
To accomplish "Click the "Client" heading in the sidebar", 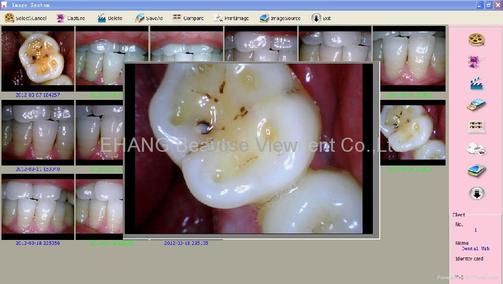I will tap(458, 214).
